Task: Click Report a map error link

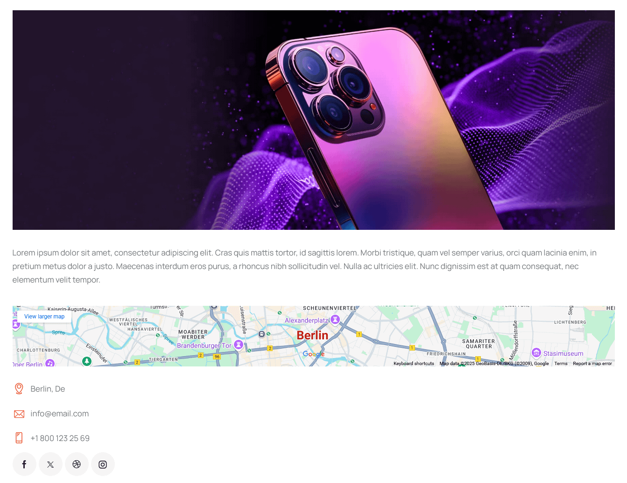Action: tap(592, 364)
